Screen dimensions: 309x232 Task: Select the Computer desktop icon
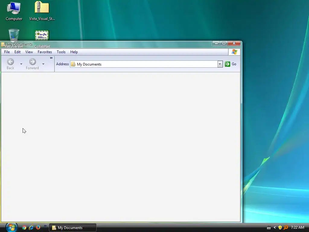14,11
